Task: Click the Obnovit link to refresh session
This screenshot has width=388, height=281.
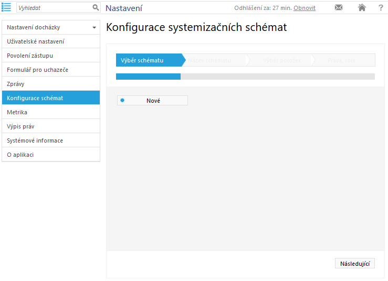Action: click(x=305, y=8)
